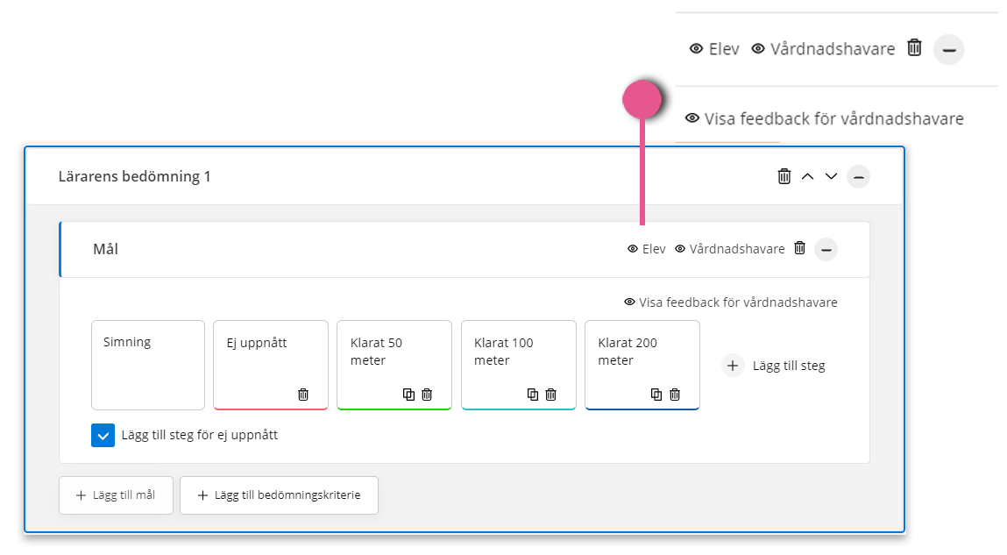Click the Lägg till bedömningskriterie button

pos(280,495)
